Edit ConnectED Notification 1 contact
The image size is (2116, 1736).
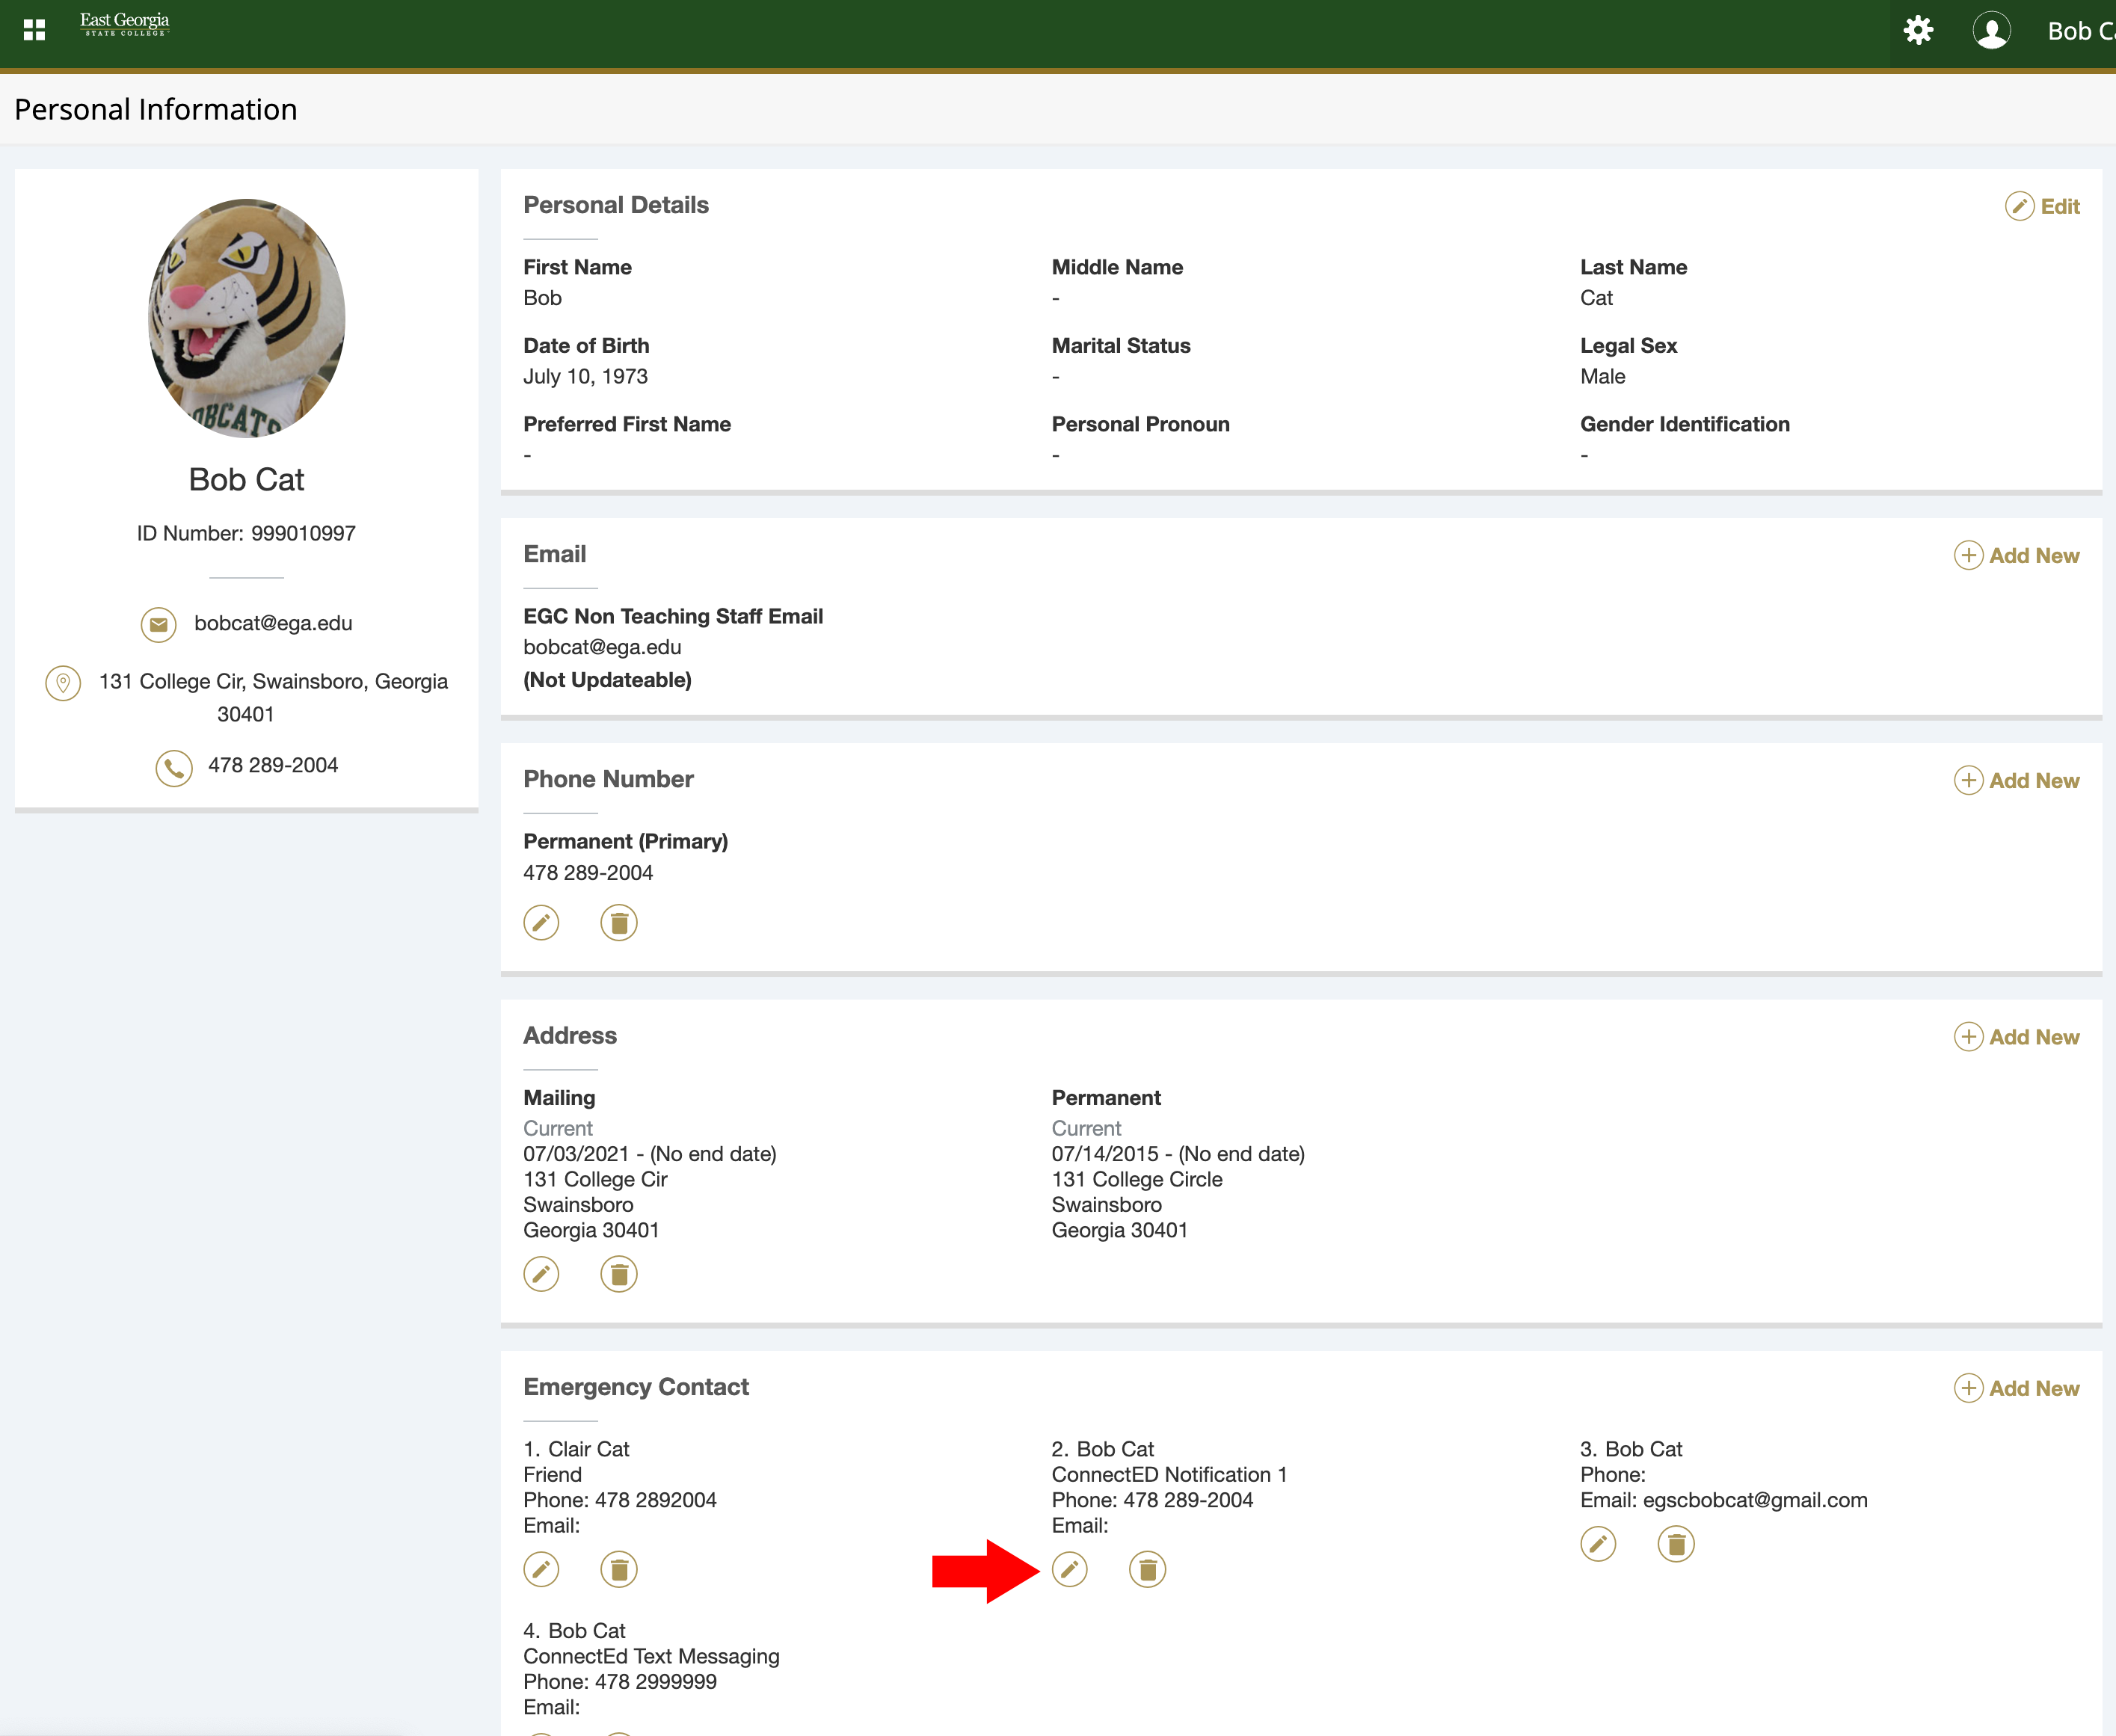(x=1069, y=1568)
